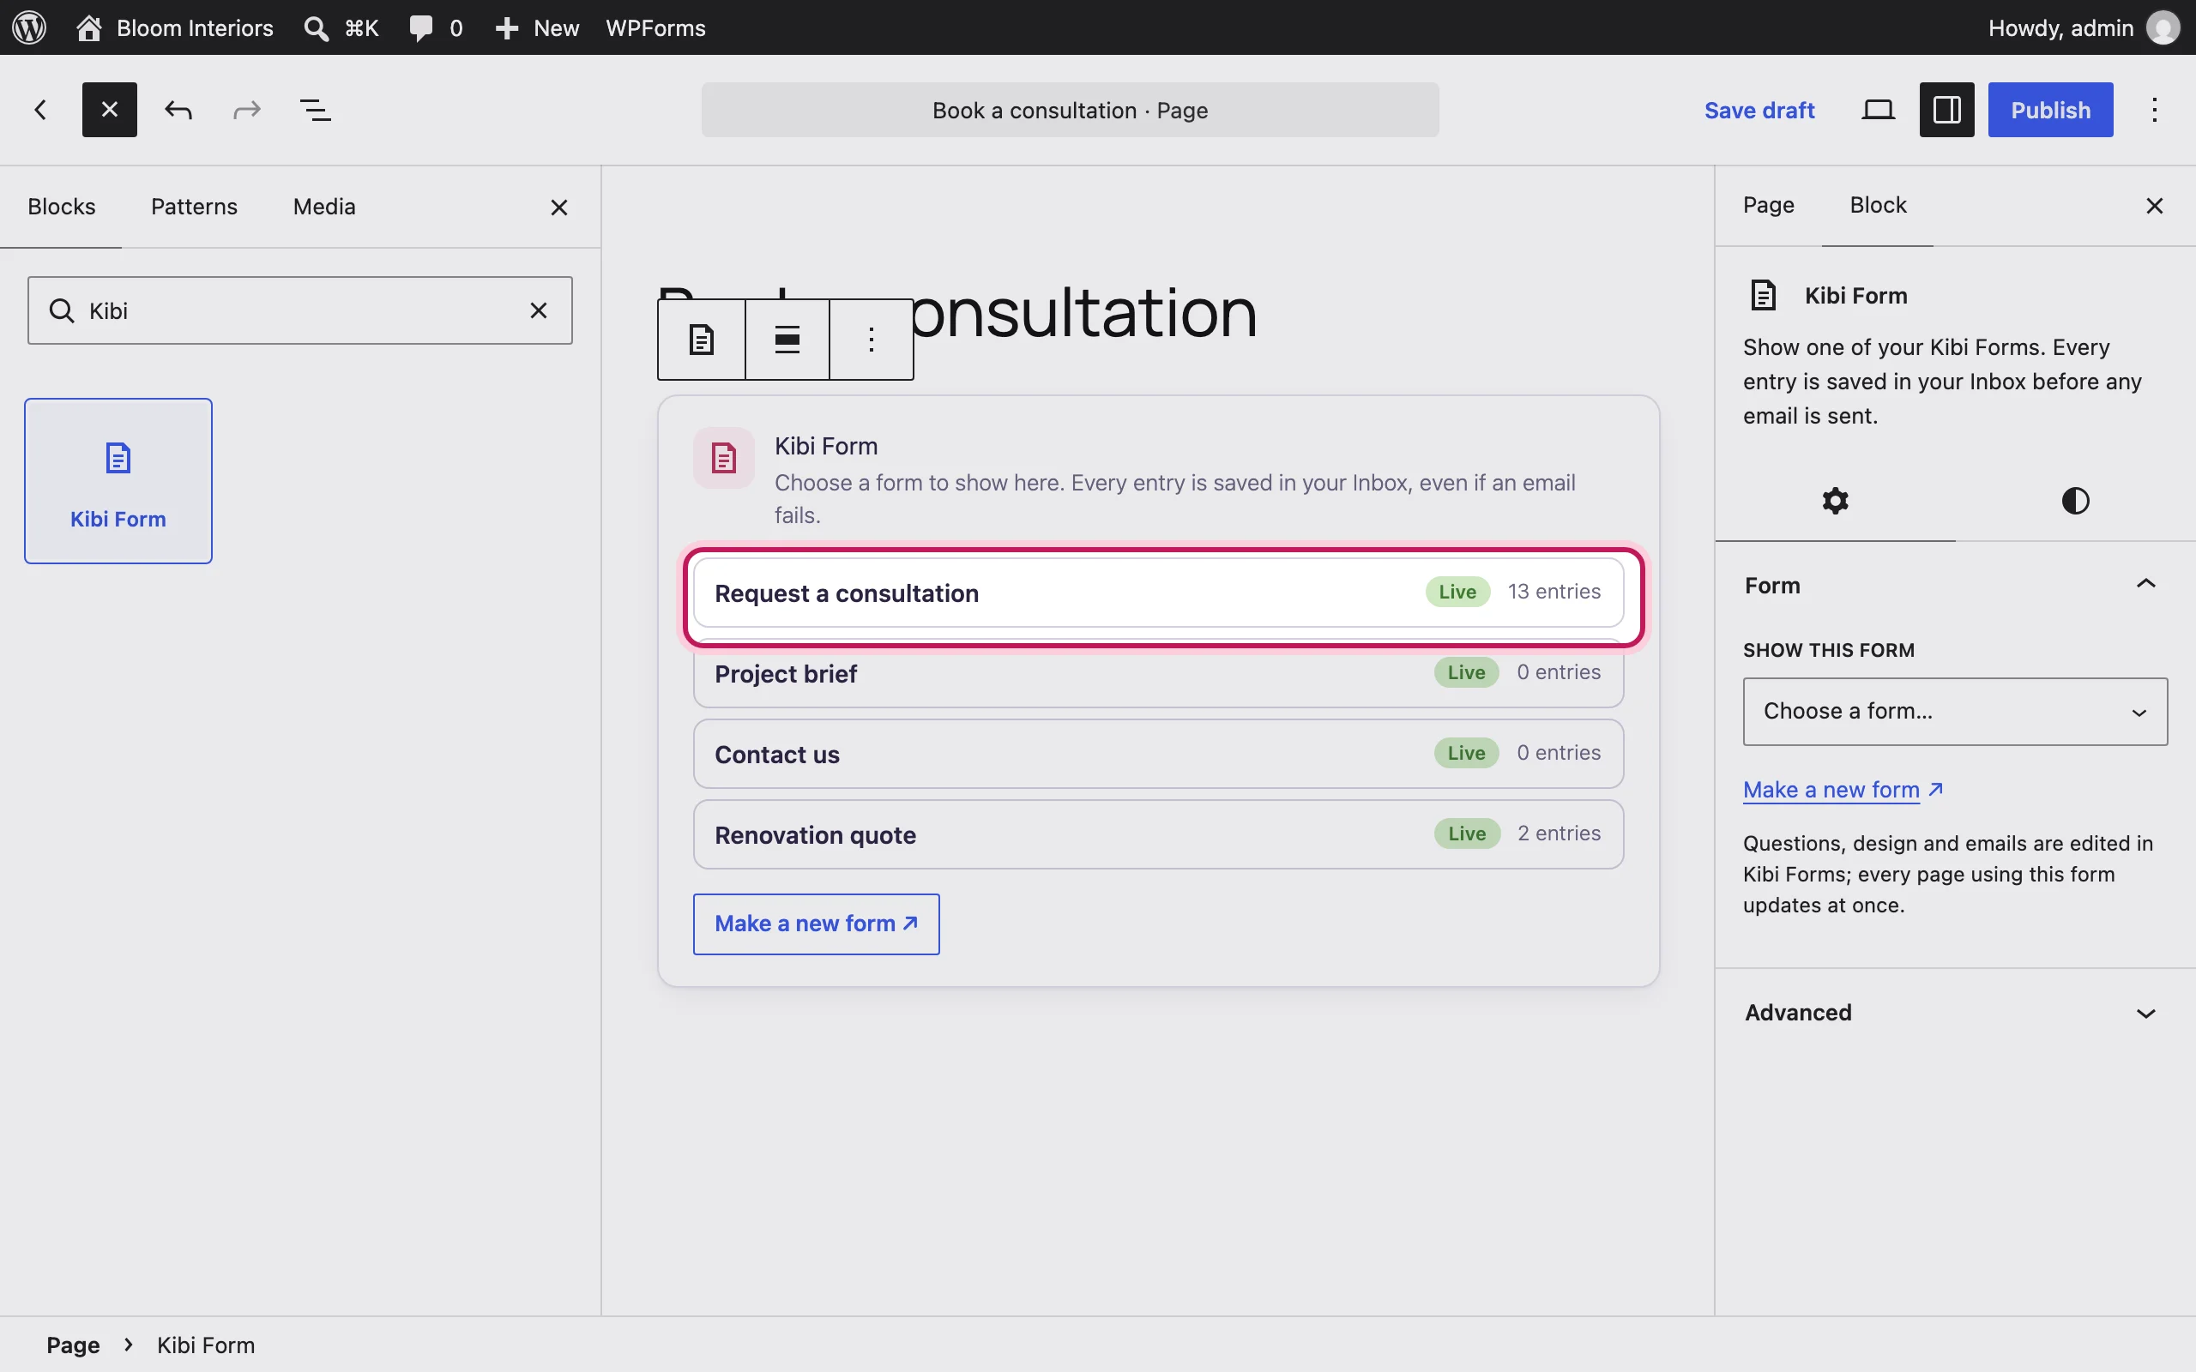
Task: Publish the page
Action: (2050, 110)
